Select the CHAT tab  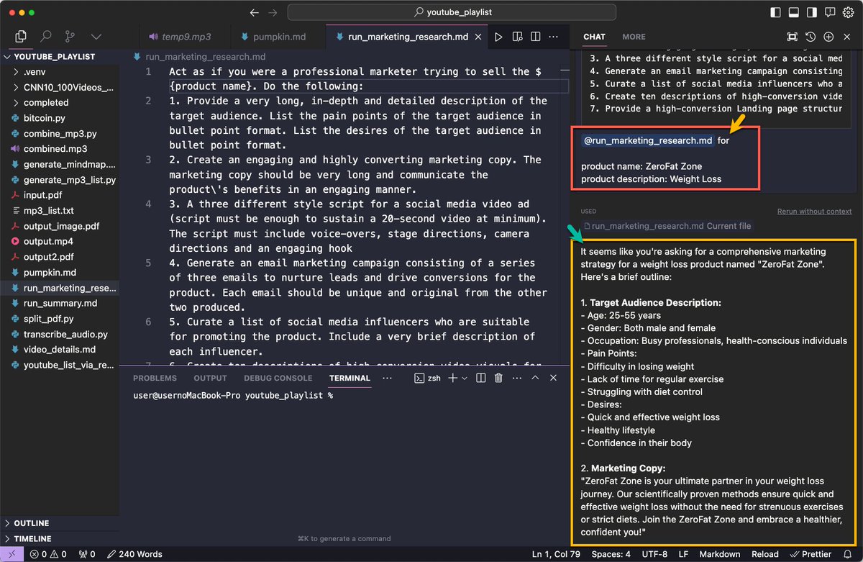click(x=594, y=37)
